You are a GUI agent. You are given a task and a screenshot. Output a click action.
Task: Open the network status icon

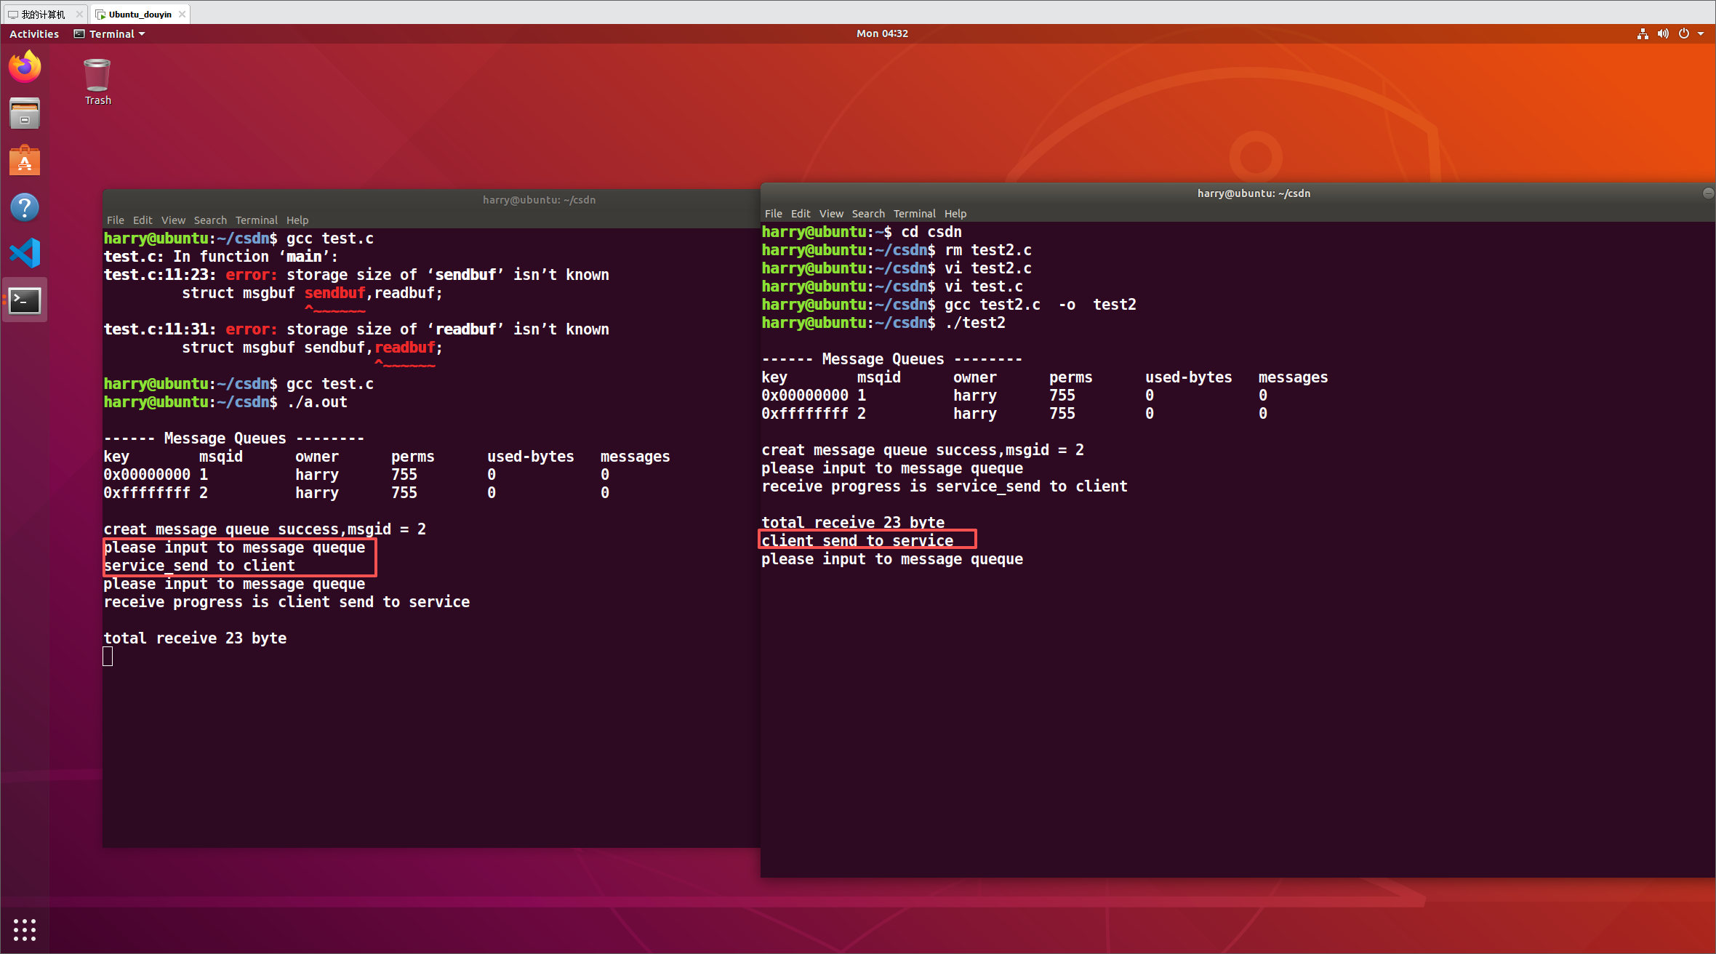point(1643,33)
